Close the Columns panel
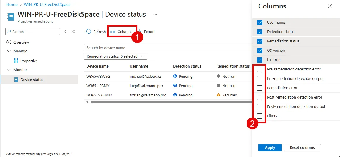The image size is (340, 157). click(x=329, y=6)
